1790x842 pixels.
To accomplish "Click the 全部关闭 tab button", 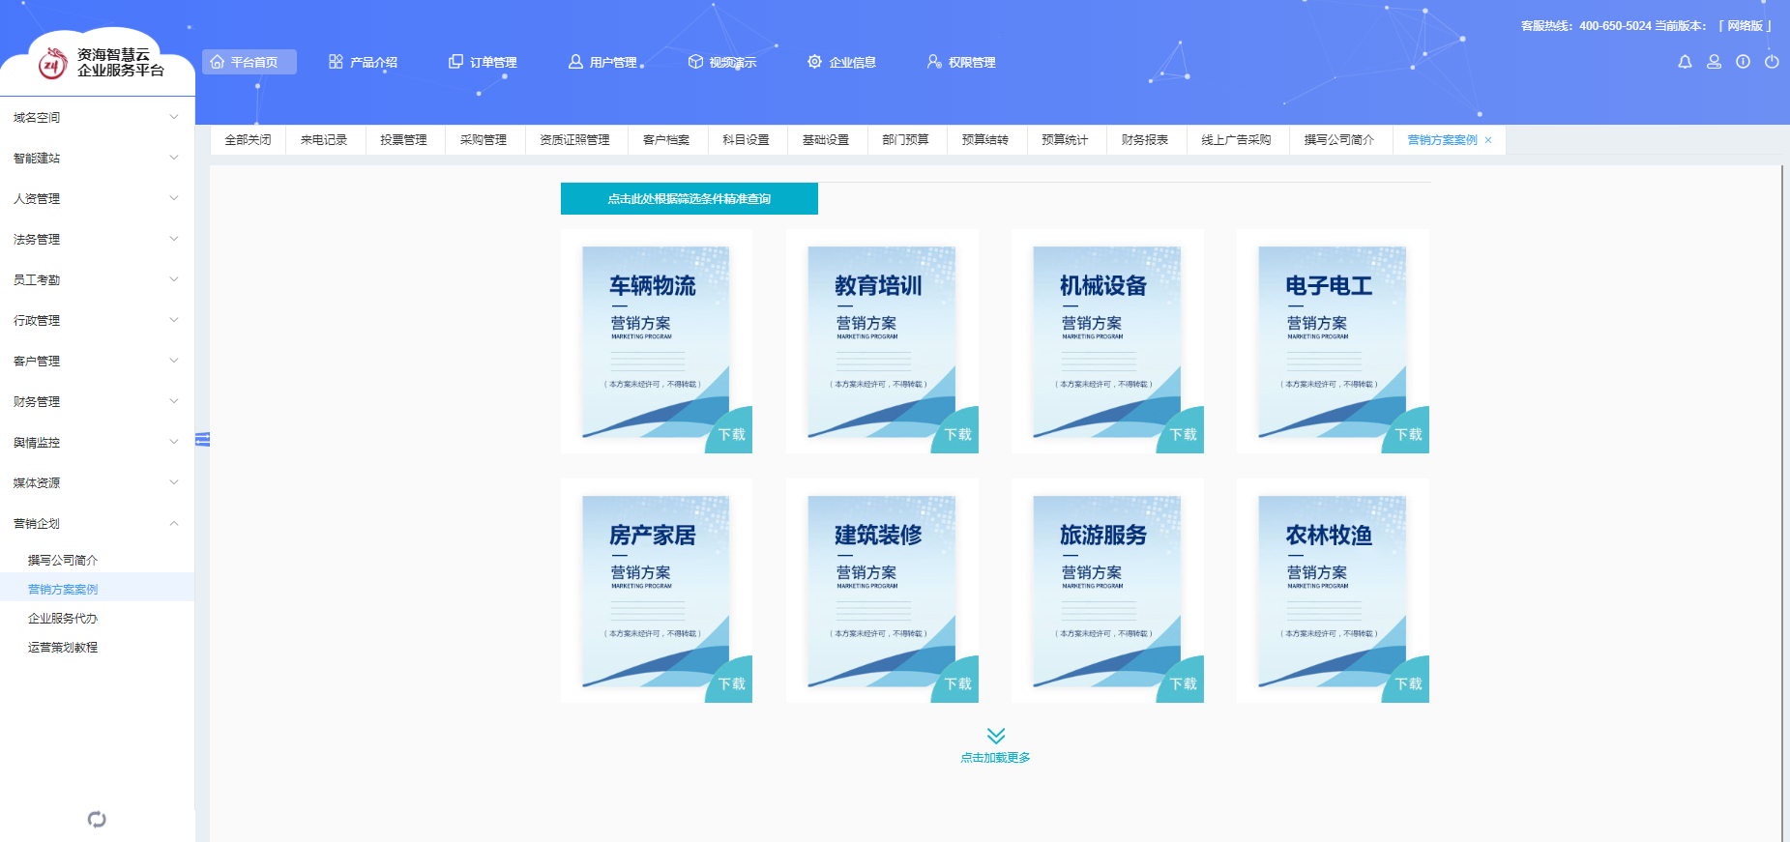I will [248, 140].
